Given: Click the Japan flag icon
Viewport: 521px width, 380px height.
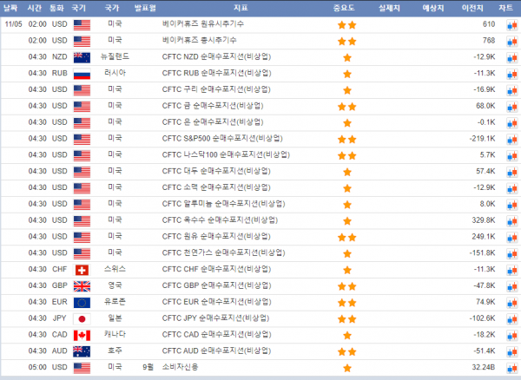Looking at the screenshot, I should (x=82, y=318).
